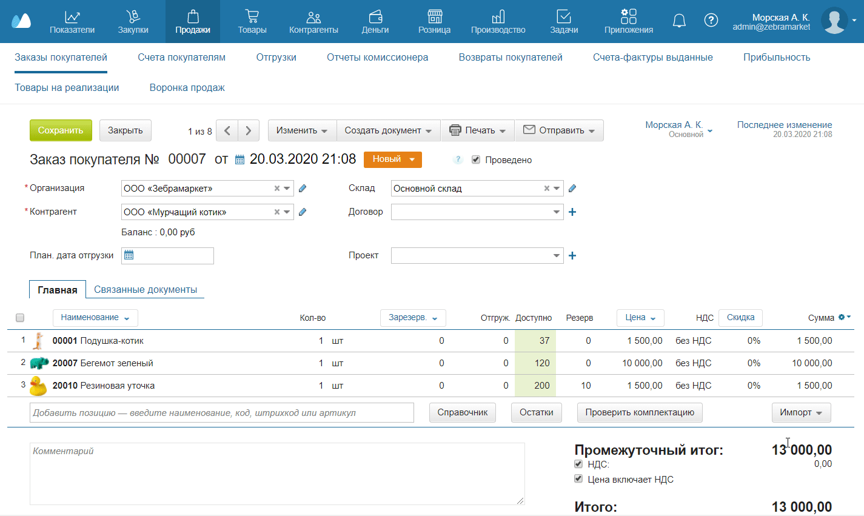
Task: Click into the Комментарий text area
Action: [276, 473]
